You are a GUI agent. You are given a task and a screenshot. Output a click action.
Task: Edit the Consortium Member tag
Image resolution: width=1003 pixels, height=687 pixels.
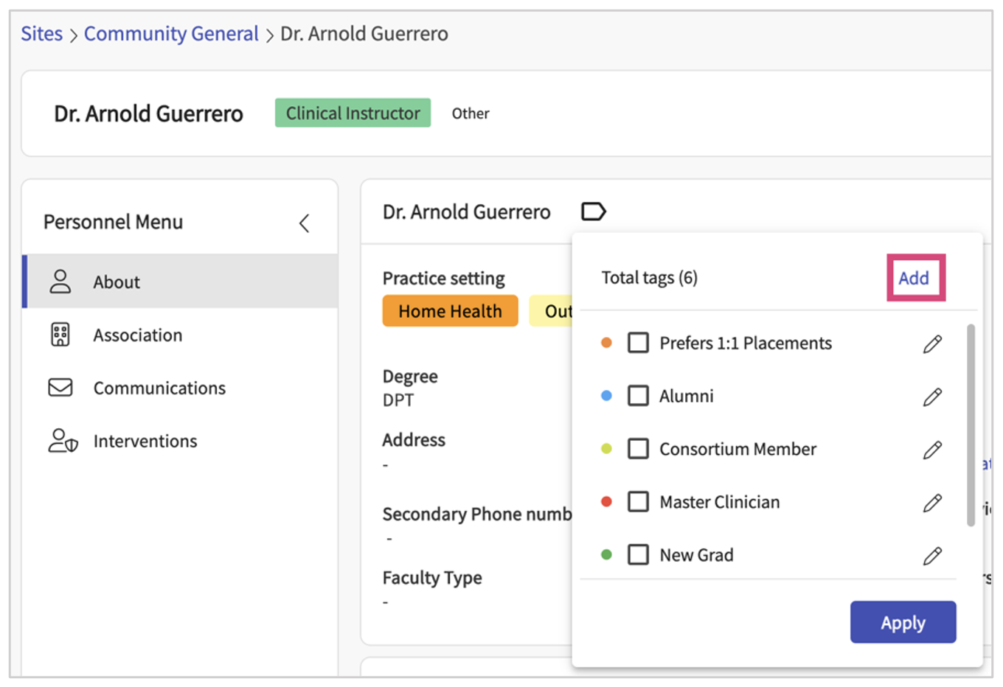click(932, 450)
